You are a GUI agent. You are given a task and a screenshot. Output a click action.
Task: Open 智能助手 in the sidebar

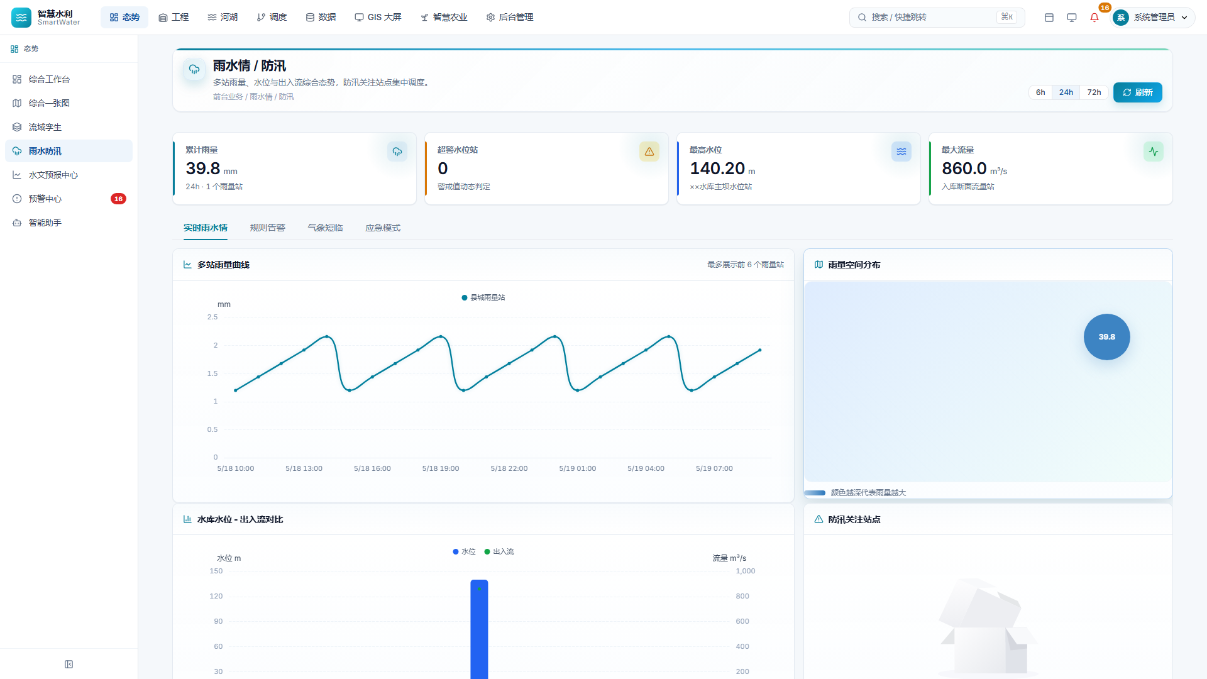coord(69,223)
